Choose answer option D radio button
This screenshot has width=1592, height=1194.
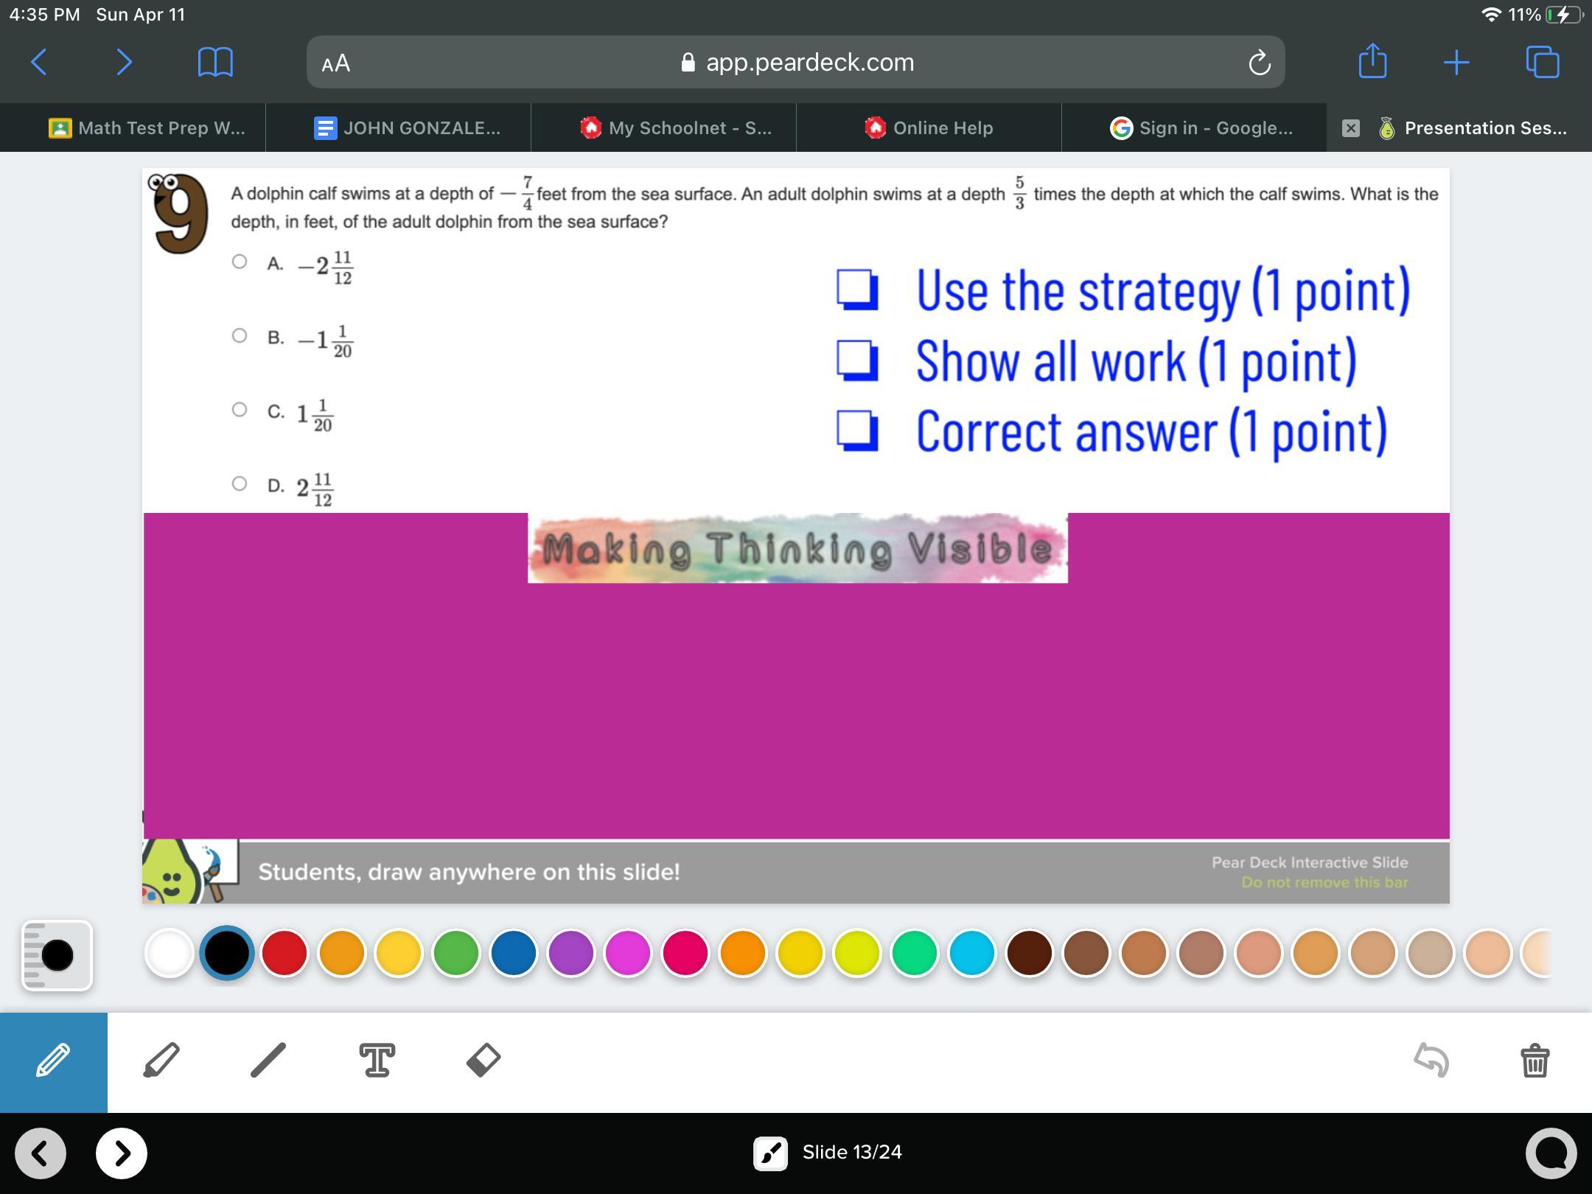click(240, 483)
